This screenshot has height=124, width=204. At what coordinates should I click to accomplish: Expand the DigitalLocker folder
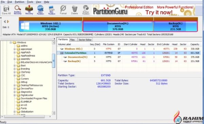click(15, 95)
